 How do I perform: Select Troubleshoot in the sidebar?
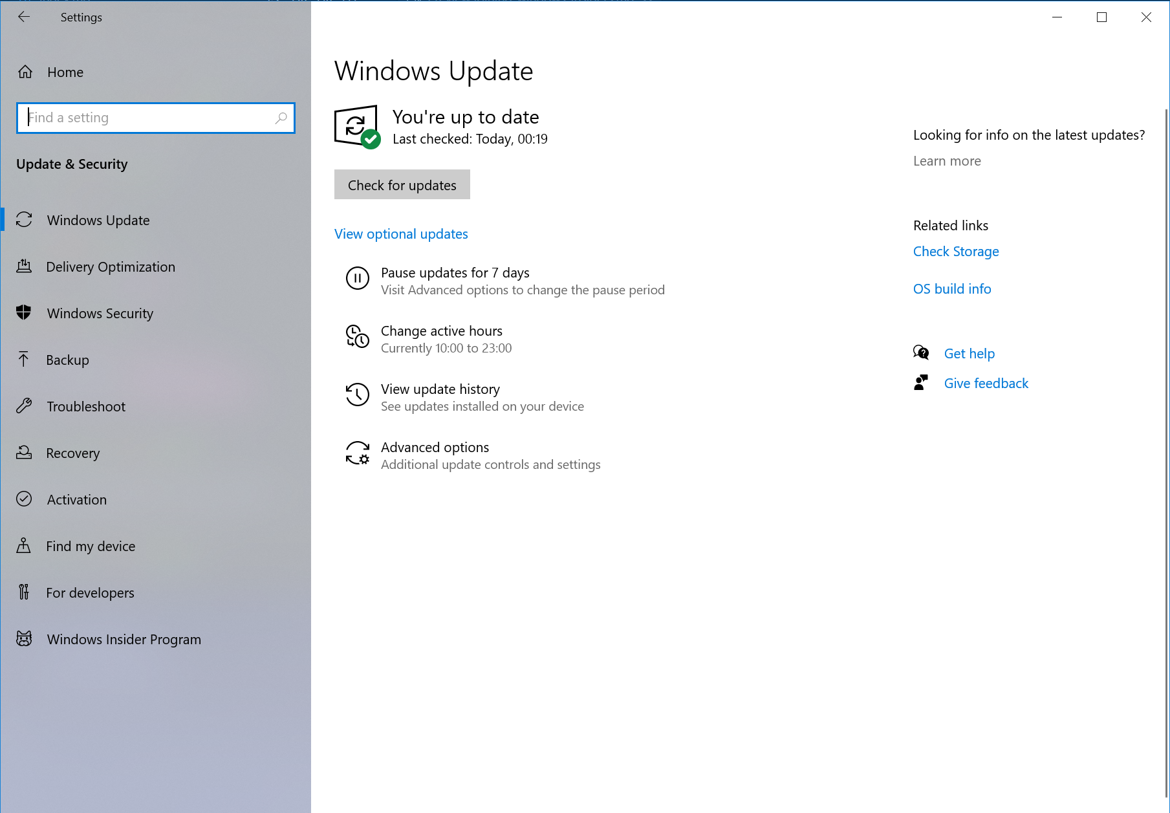[x=86, y=406]
